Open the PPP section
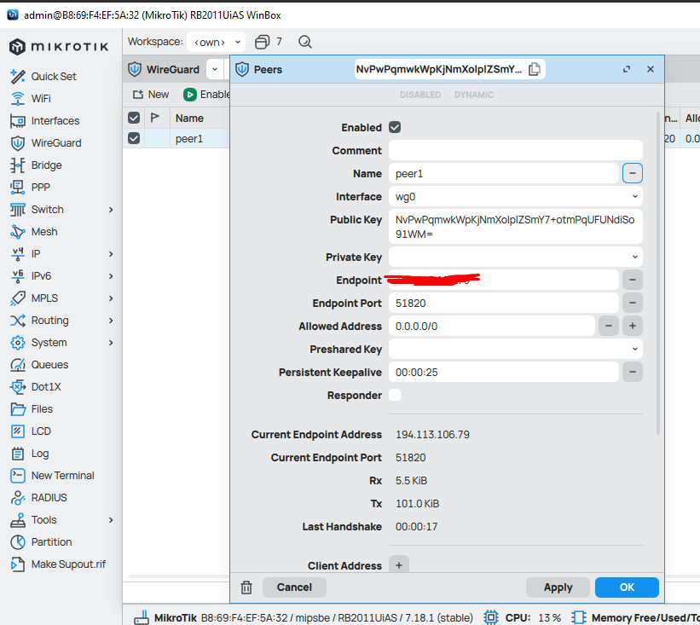Image resolution: width=700 pixels, height=625 pixels. (30, 188)
